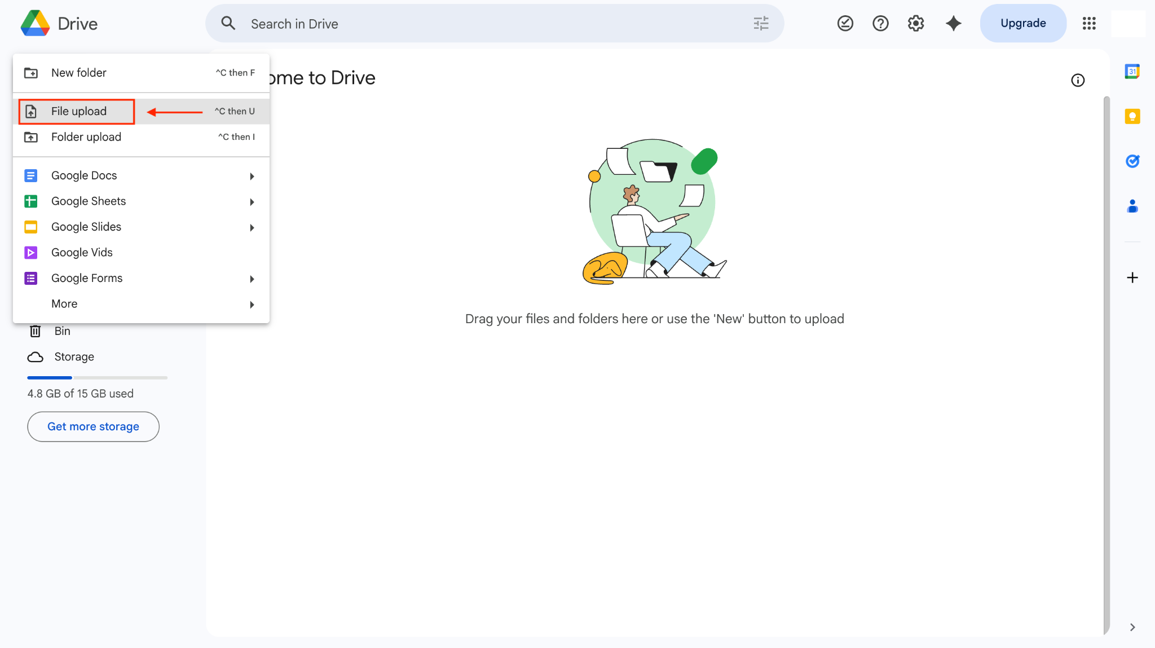This screenshot has width=1155, height=648.
Task: Click the New folder icon
Action: pyautogui.click(x=31, y=73)
